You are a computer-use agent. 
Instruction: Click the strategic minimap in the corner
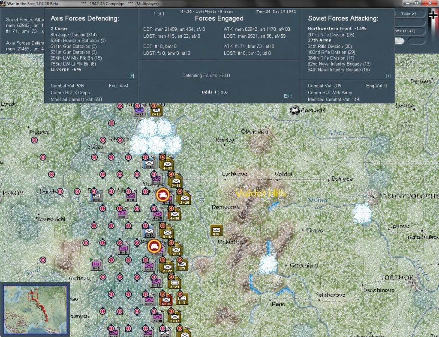(35, 310)
